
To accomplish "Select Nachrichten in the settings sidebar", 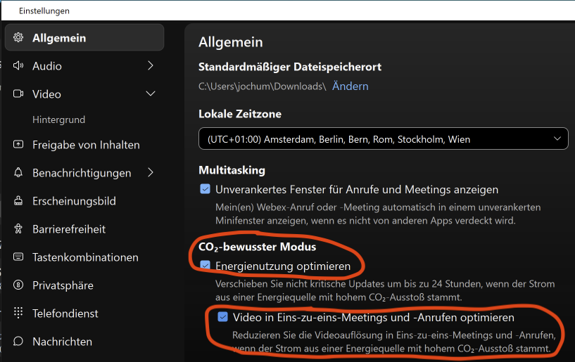I will (62, 342).
